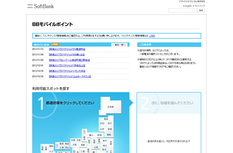Select 島根 prefecture on the map
This screenshot has height=153, width=233.
61,144
